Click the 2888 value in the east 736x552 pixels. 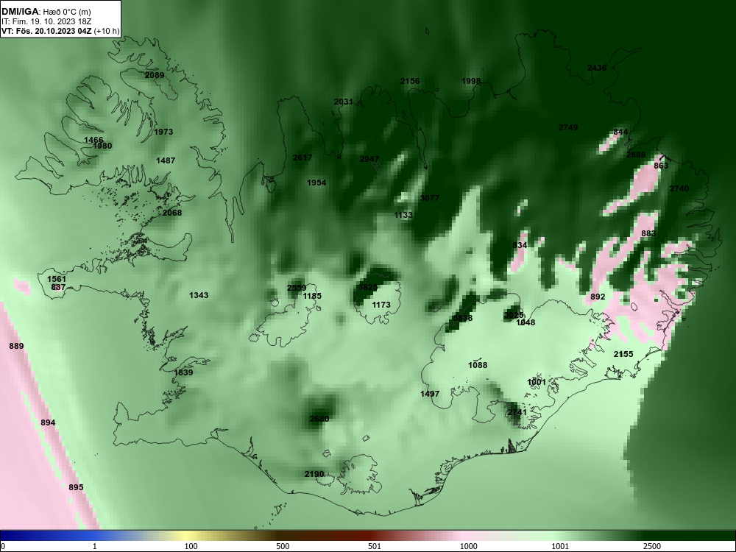pos(636,155)
